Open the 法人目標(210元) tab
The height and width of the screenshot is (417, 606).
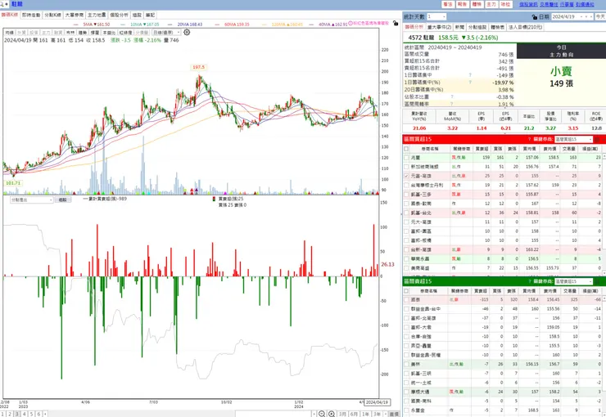click(x=525, y=27)
